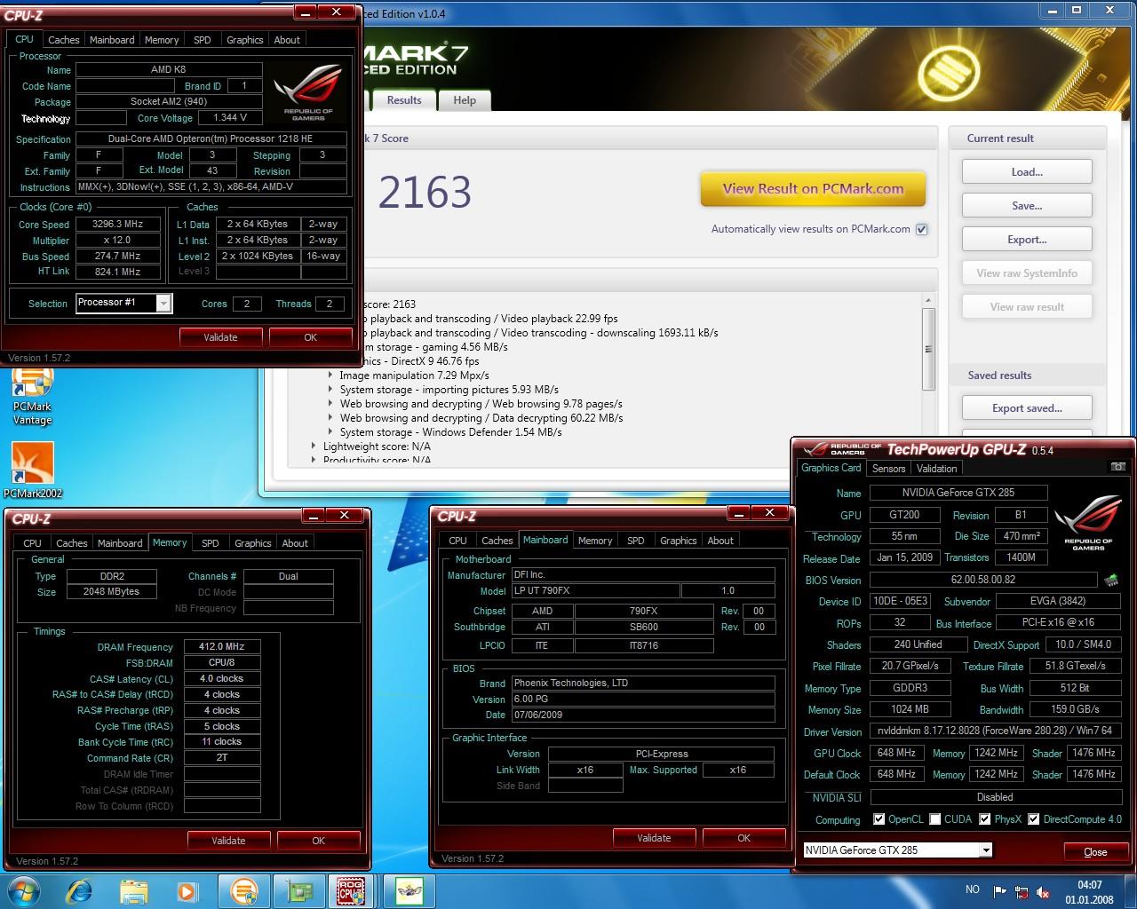This screenshot has width=1137, height=909.
Task: Click the results list vertical scrollbar thumb
Action: point(928,348)
